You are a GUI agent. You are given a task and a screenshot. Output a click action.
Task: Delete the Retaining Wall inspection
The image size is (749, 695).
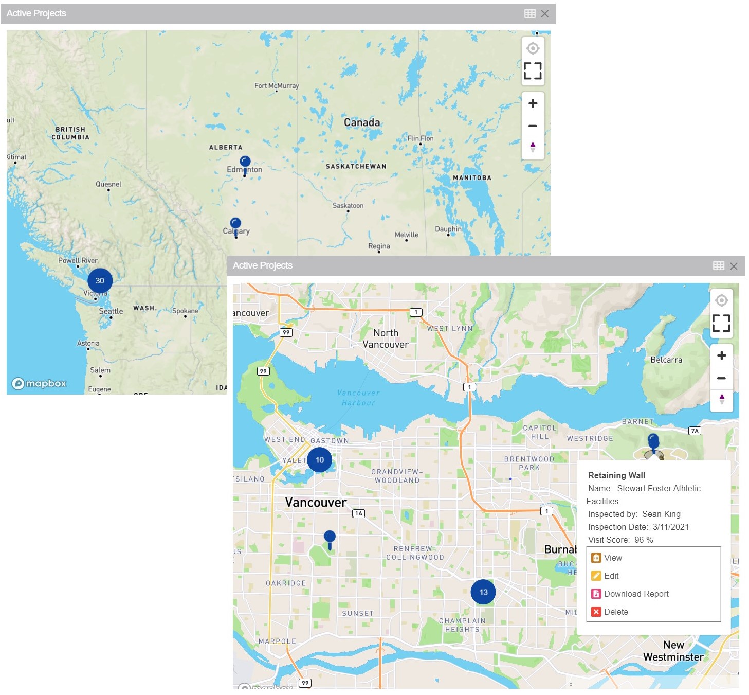point(615,612)
